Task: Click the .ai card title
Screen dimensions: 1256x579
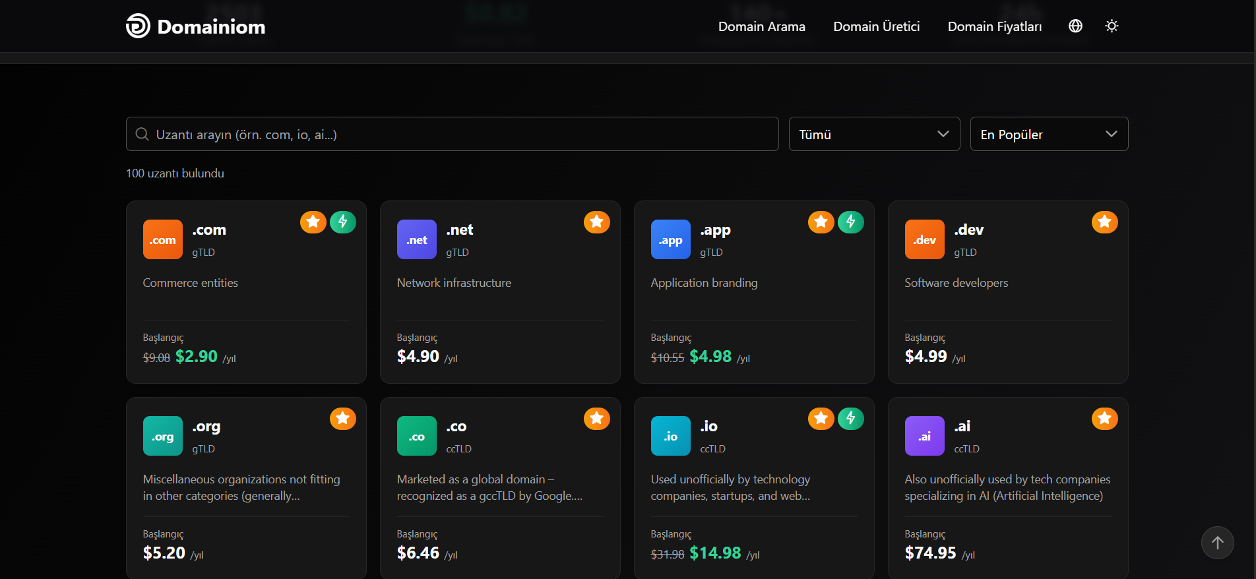Action: pos(962,427)
